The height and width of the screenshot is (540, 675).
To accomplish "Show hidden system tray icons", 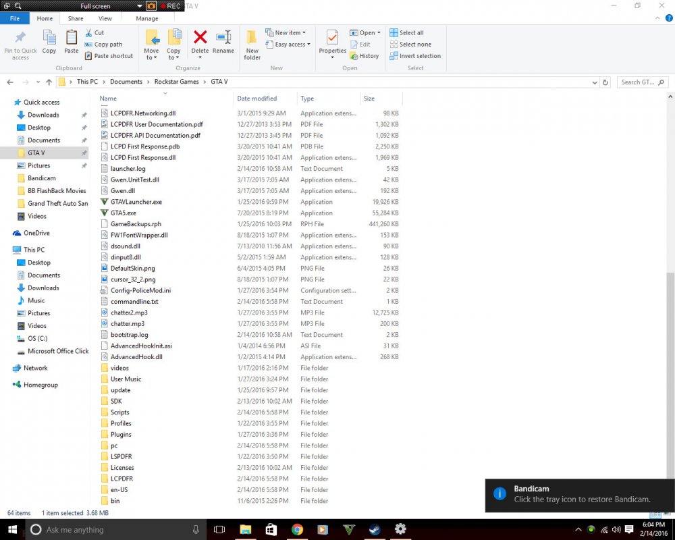I will pyautogui.click(x=578, y=530).
